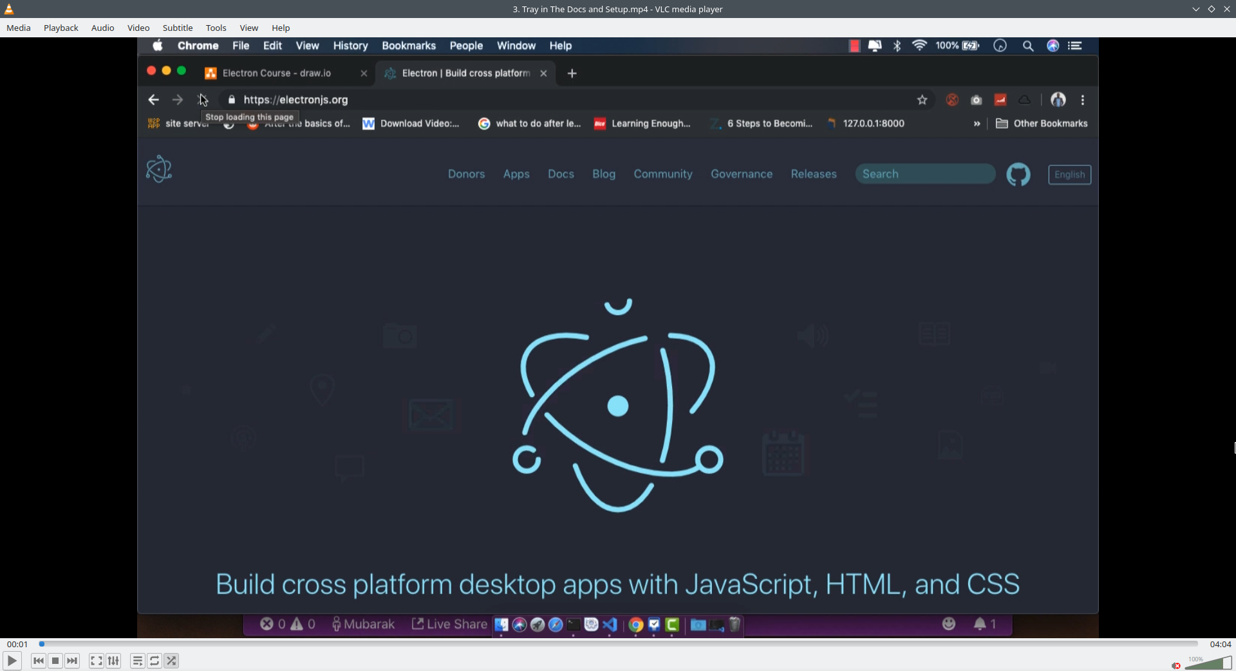Skip to the next media in playlist
Image resolution: width=1236 pixels, height=671 pixels.
point(72,661)
